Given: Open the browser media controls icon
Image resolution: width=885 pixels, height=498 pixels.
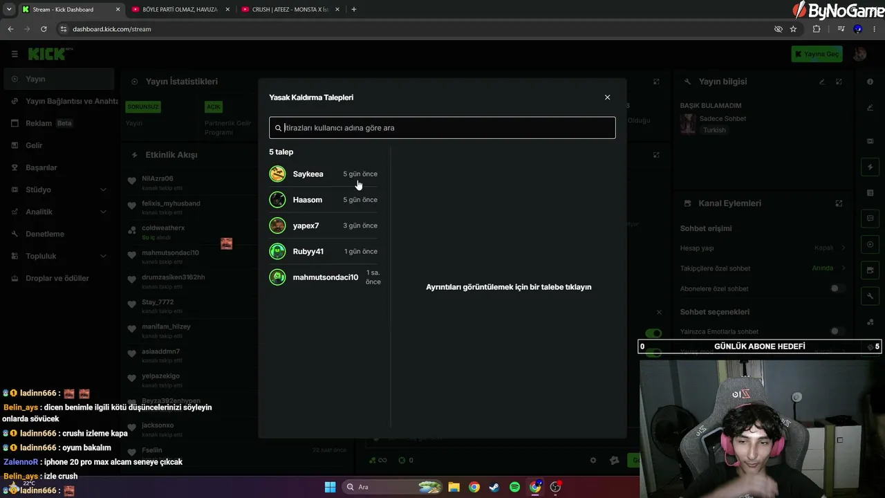Looking at the screenshot, I should [x=841, y=29].
